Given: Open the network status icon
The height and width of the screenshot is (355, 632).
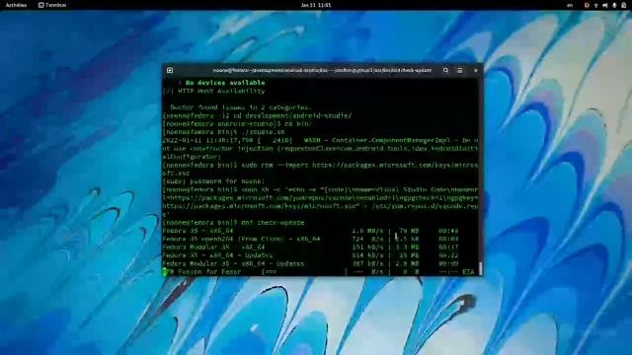Looking at the screenshot, I should 596,5.
